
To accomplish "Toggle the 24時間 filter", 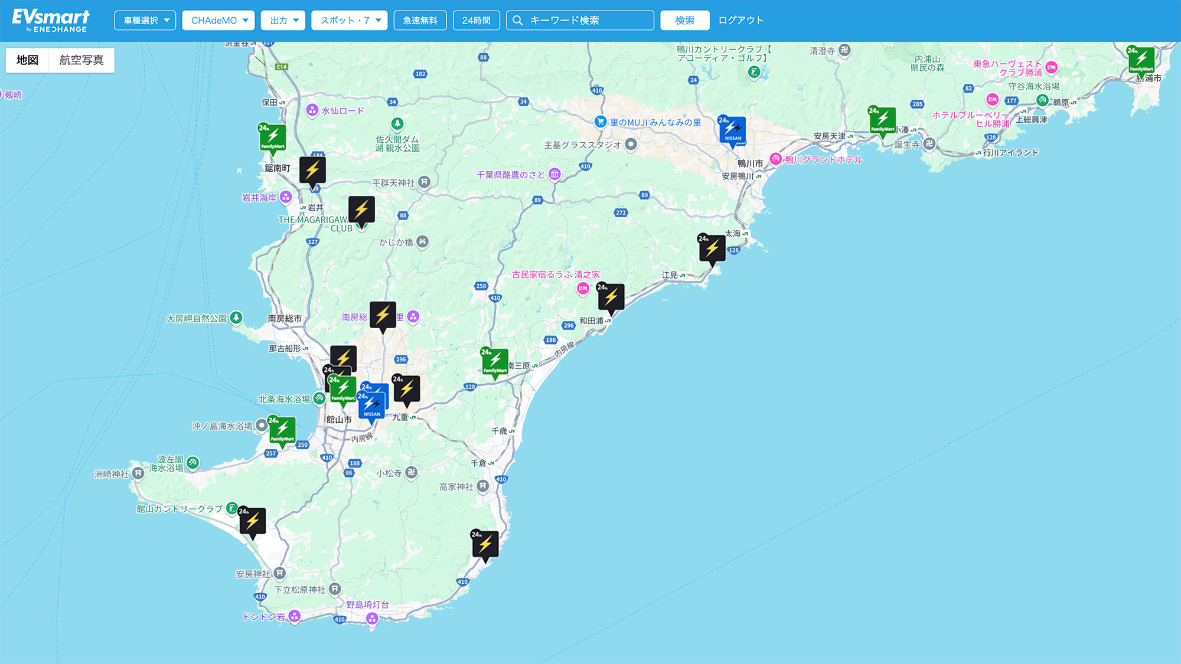I will [476, 21].
